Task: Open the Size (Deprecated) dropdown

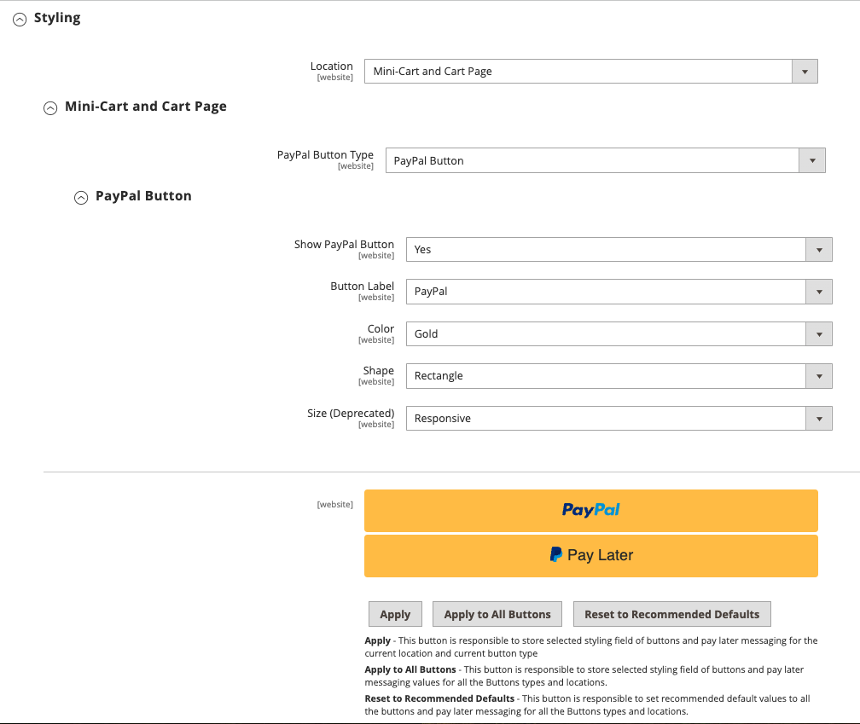Action: pos(619,418)
